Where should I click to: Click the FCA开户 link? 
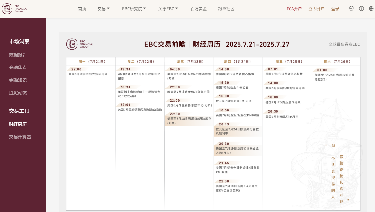tap(294, 9)
